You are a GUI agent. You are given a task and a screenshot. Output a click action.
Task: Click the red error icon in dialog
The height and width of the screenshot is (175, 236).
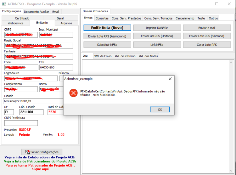[x=73, y=93]
